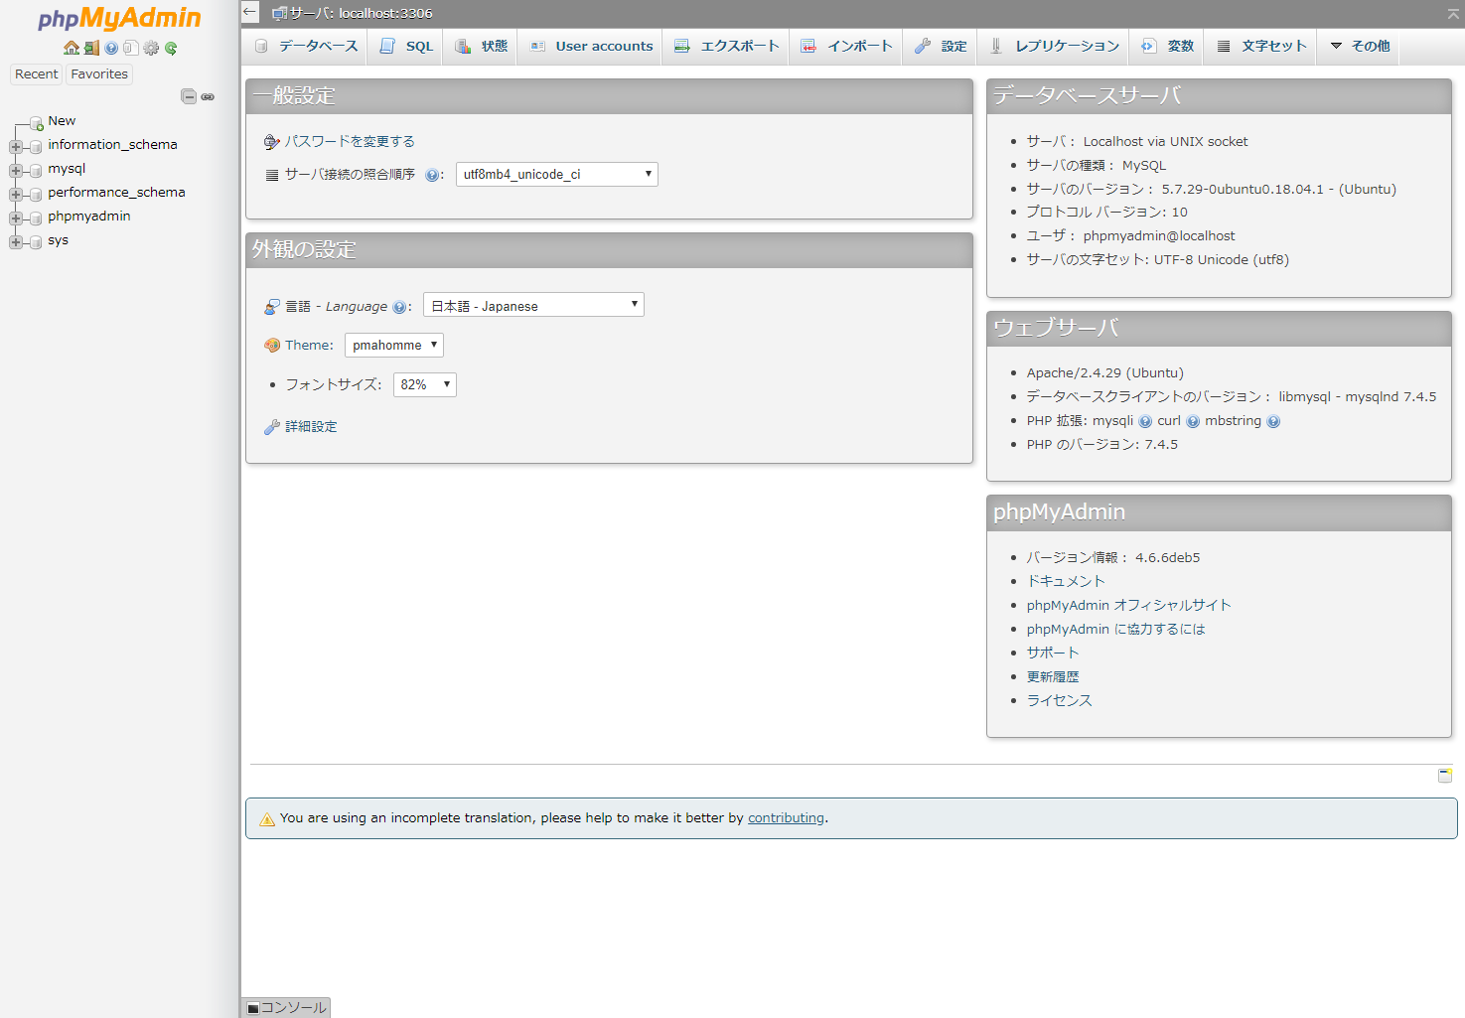Click the information_schema database icon
This screenshot has height=1018, width=1465.
click(x=36, y=146)
